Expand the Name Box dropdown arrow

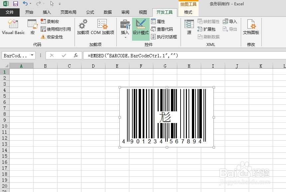pos(32,55)
